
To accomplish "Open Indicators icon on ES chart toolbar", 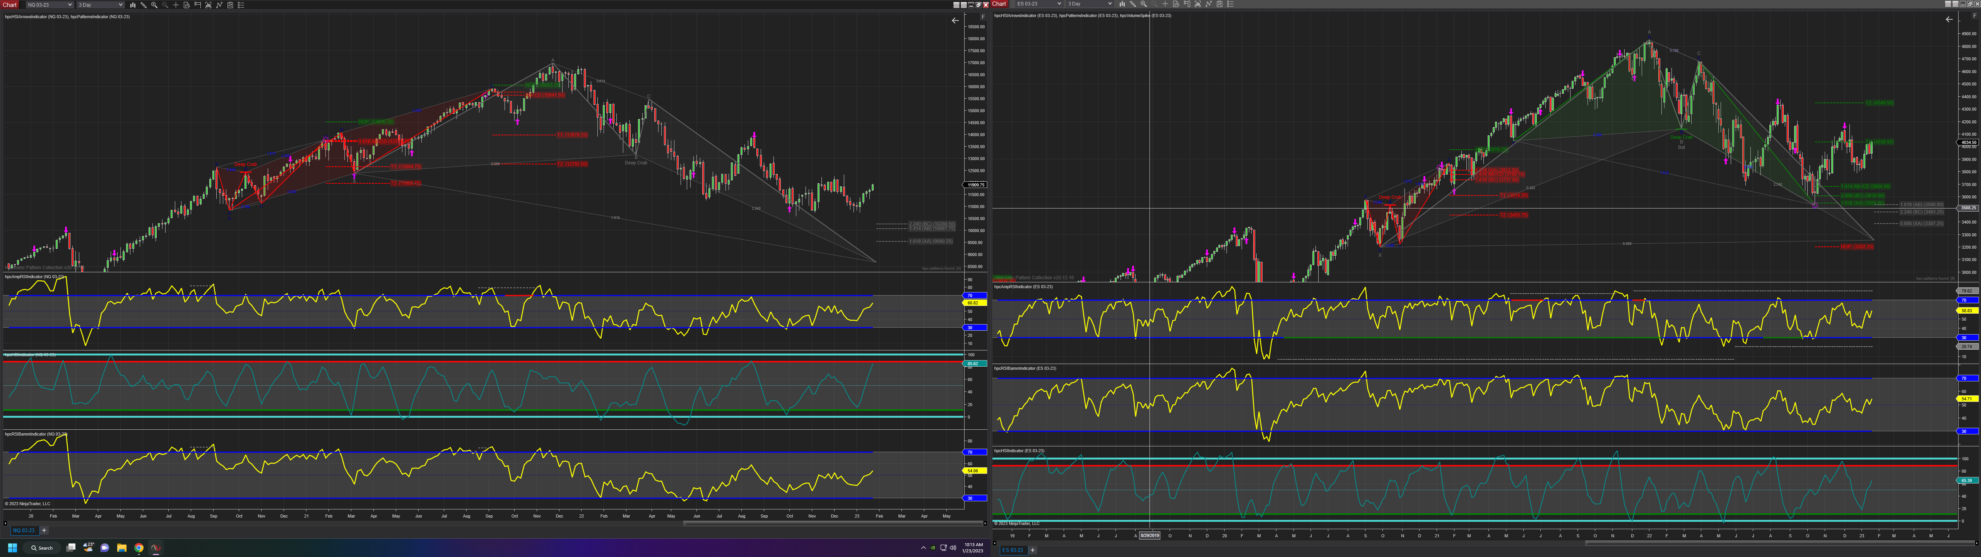I will pyautogui.click(x=1208, y=4).
